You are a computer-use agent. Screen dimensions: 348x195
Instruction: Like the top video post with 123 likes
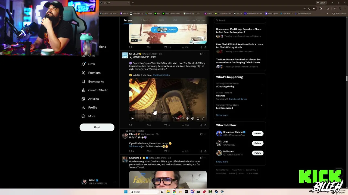click(167, 47)
